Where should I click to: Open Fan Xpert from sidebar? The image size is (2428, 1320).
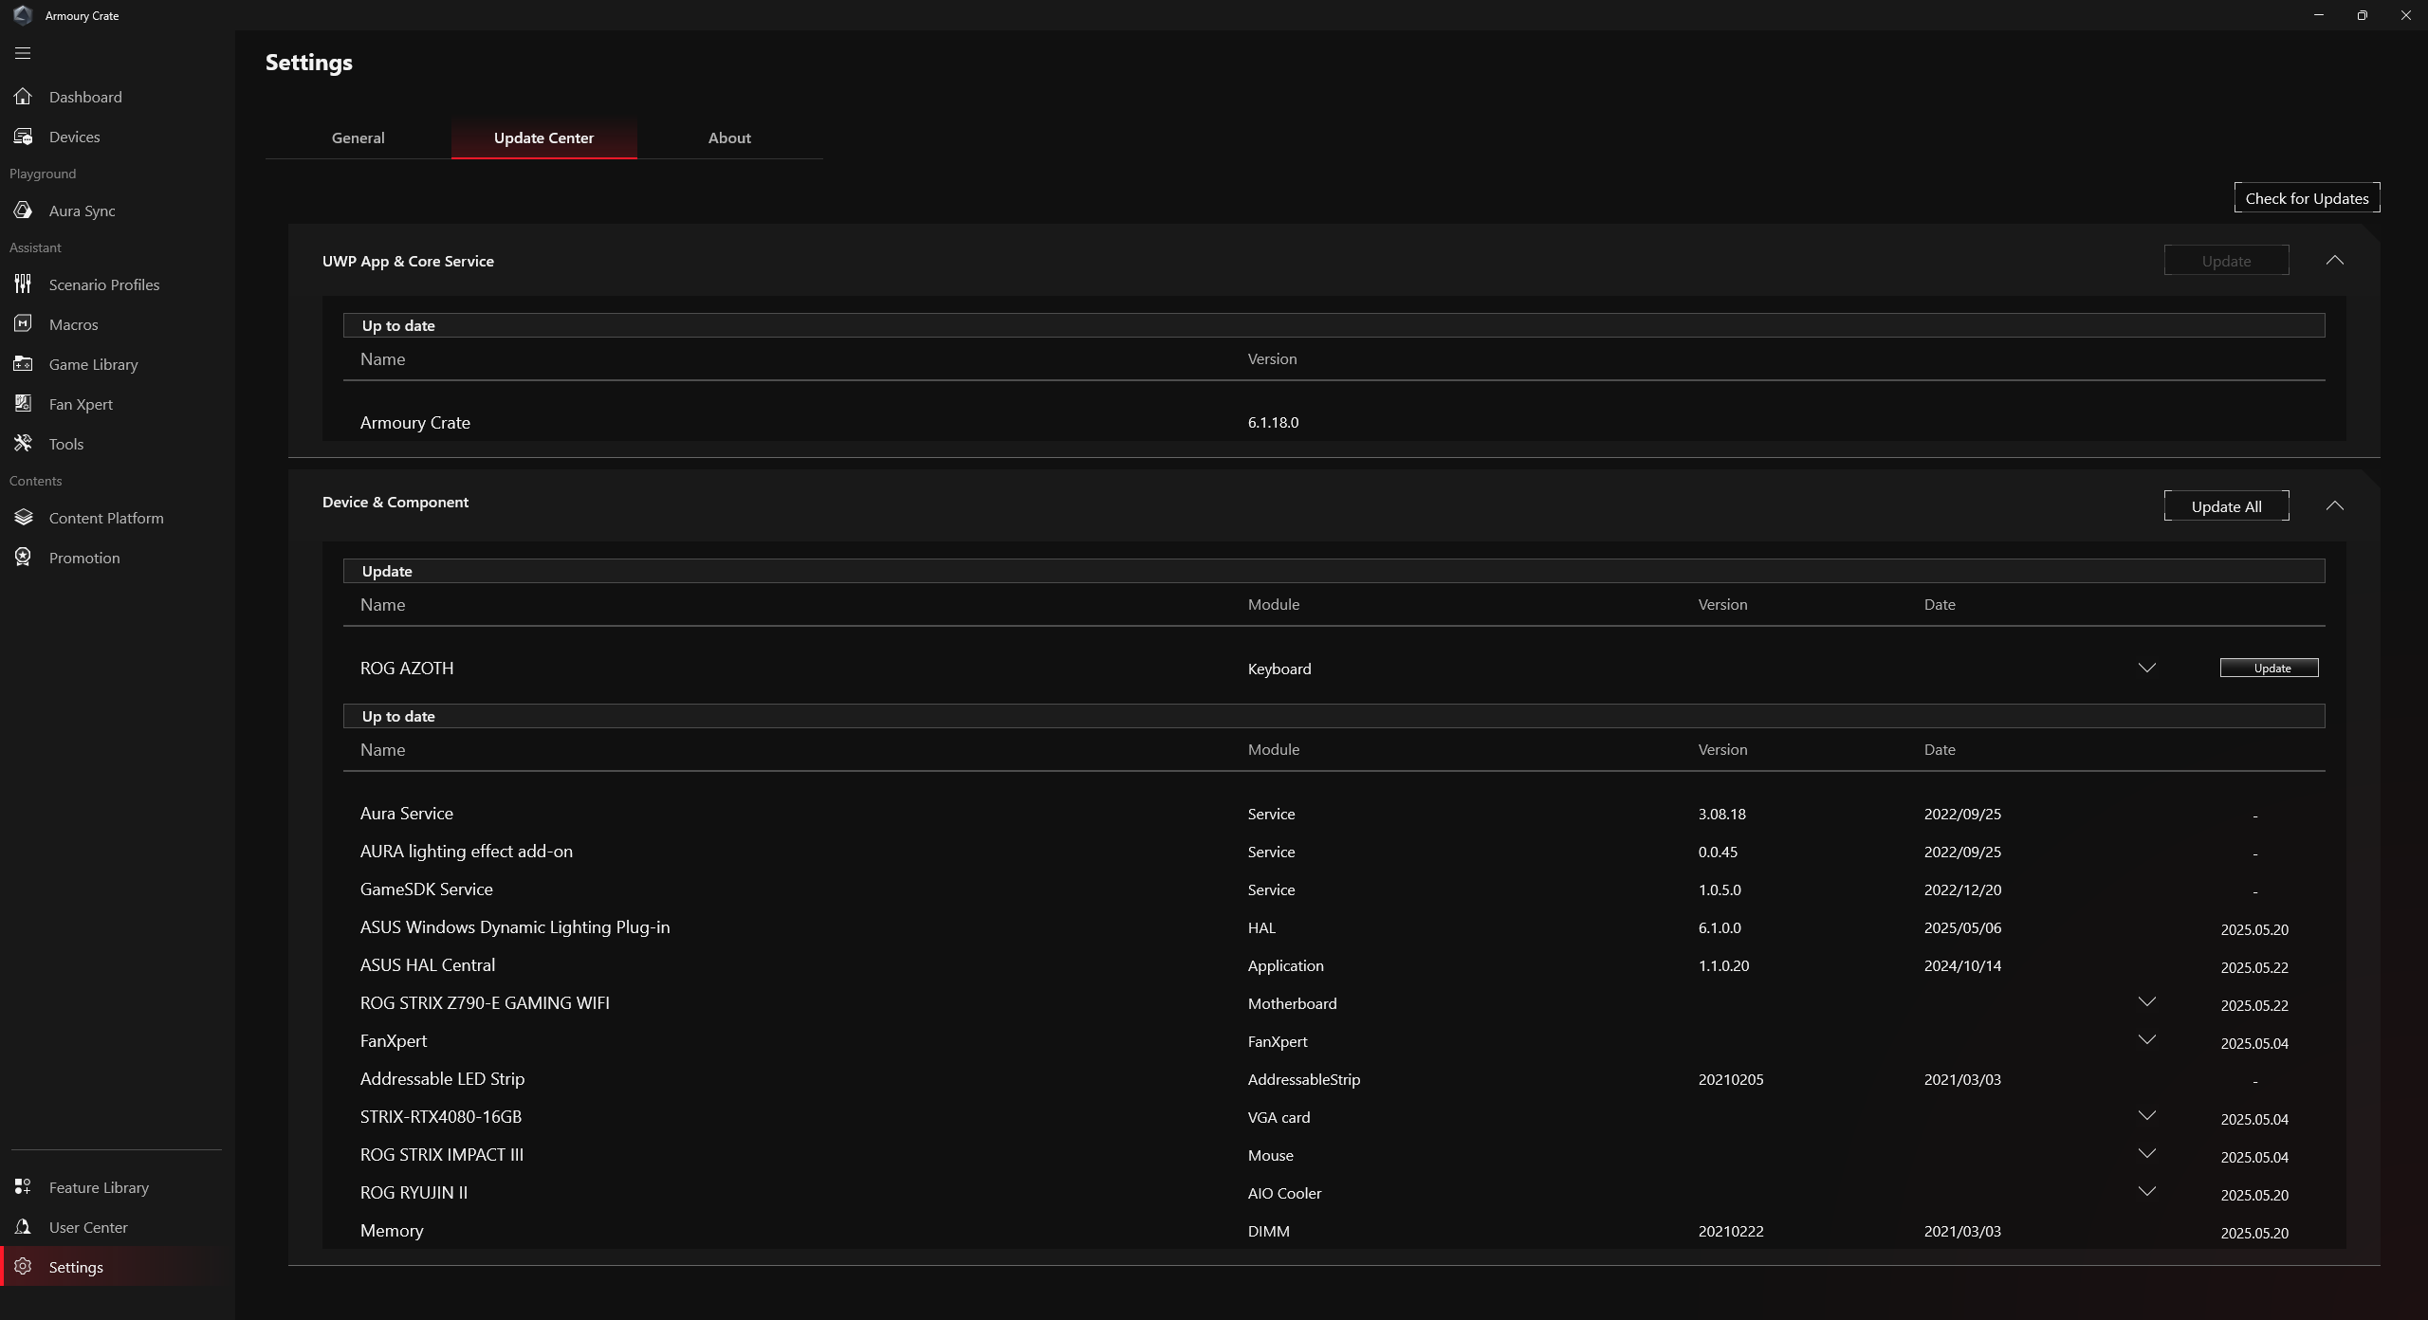pyautogui.click(x=118, y=404)
